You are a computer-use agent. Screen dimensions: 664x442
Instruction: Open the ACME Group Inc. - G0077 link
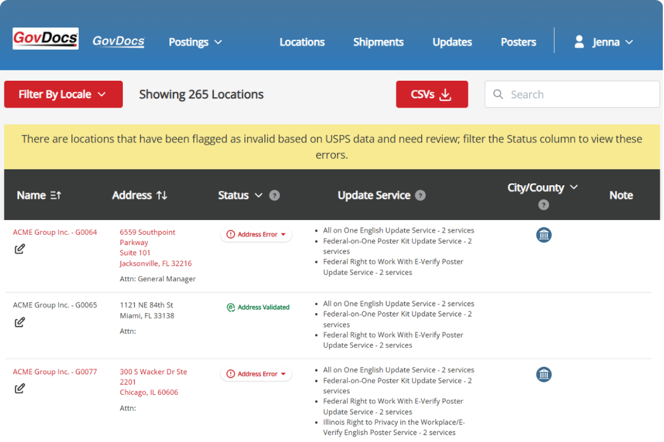tap(55, 372)
